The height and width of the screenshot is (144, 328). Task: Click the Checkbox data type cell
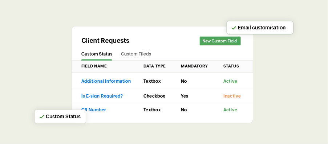(154, 96)
